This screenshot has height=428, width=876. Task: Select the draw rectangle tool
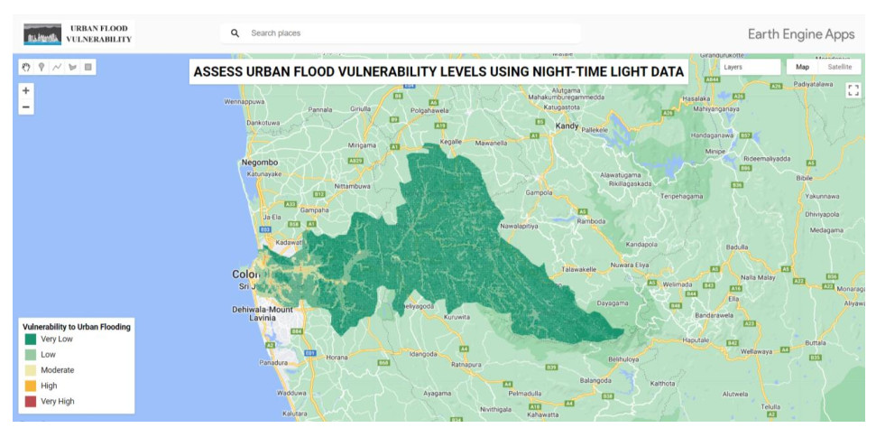pyautogui.click(x=88, y=67)
